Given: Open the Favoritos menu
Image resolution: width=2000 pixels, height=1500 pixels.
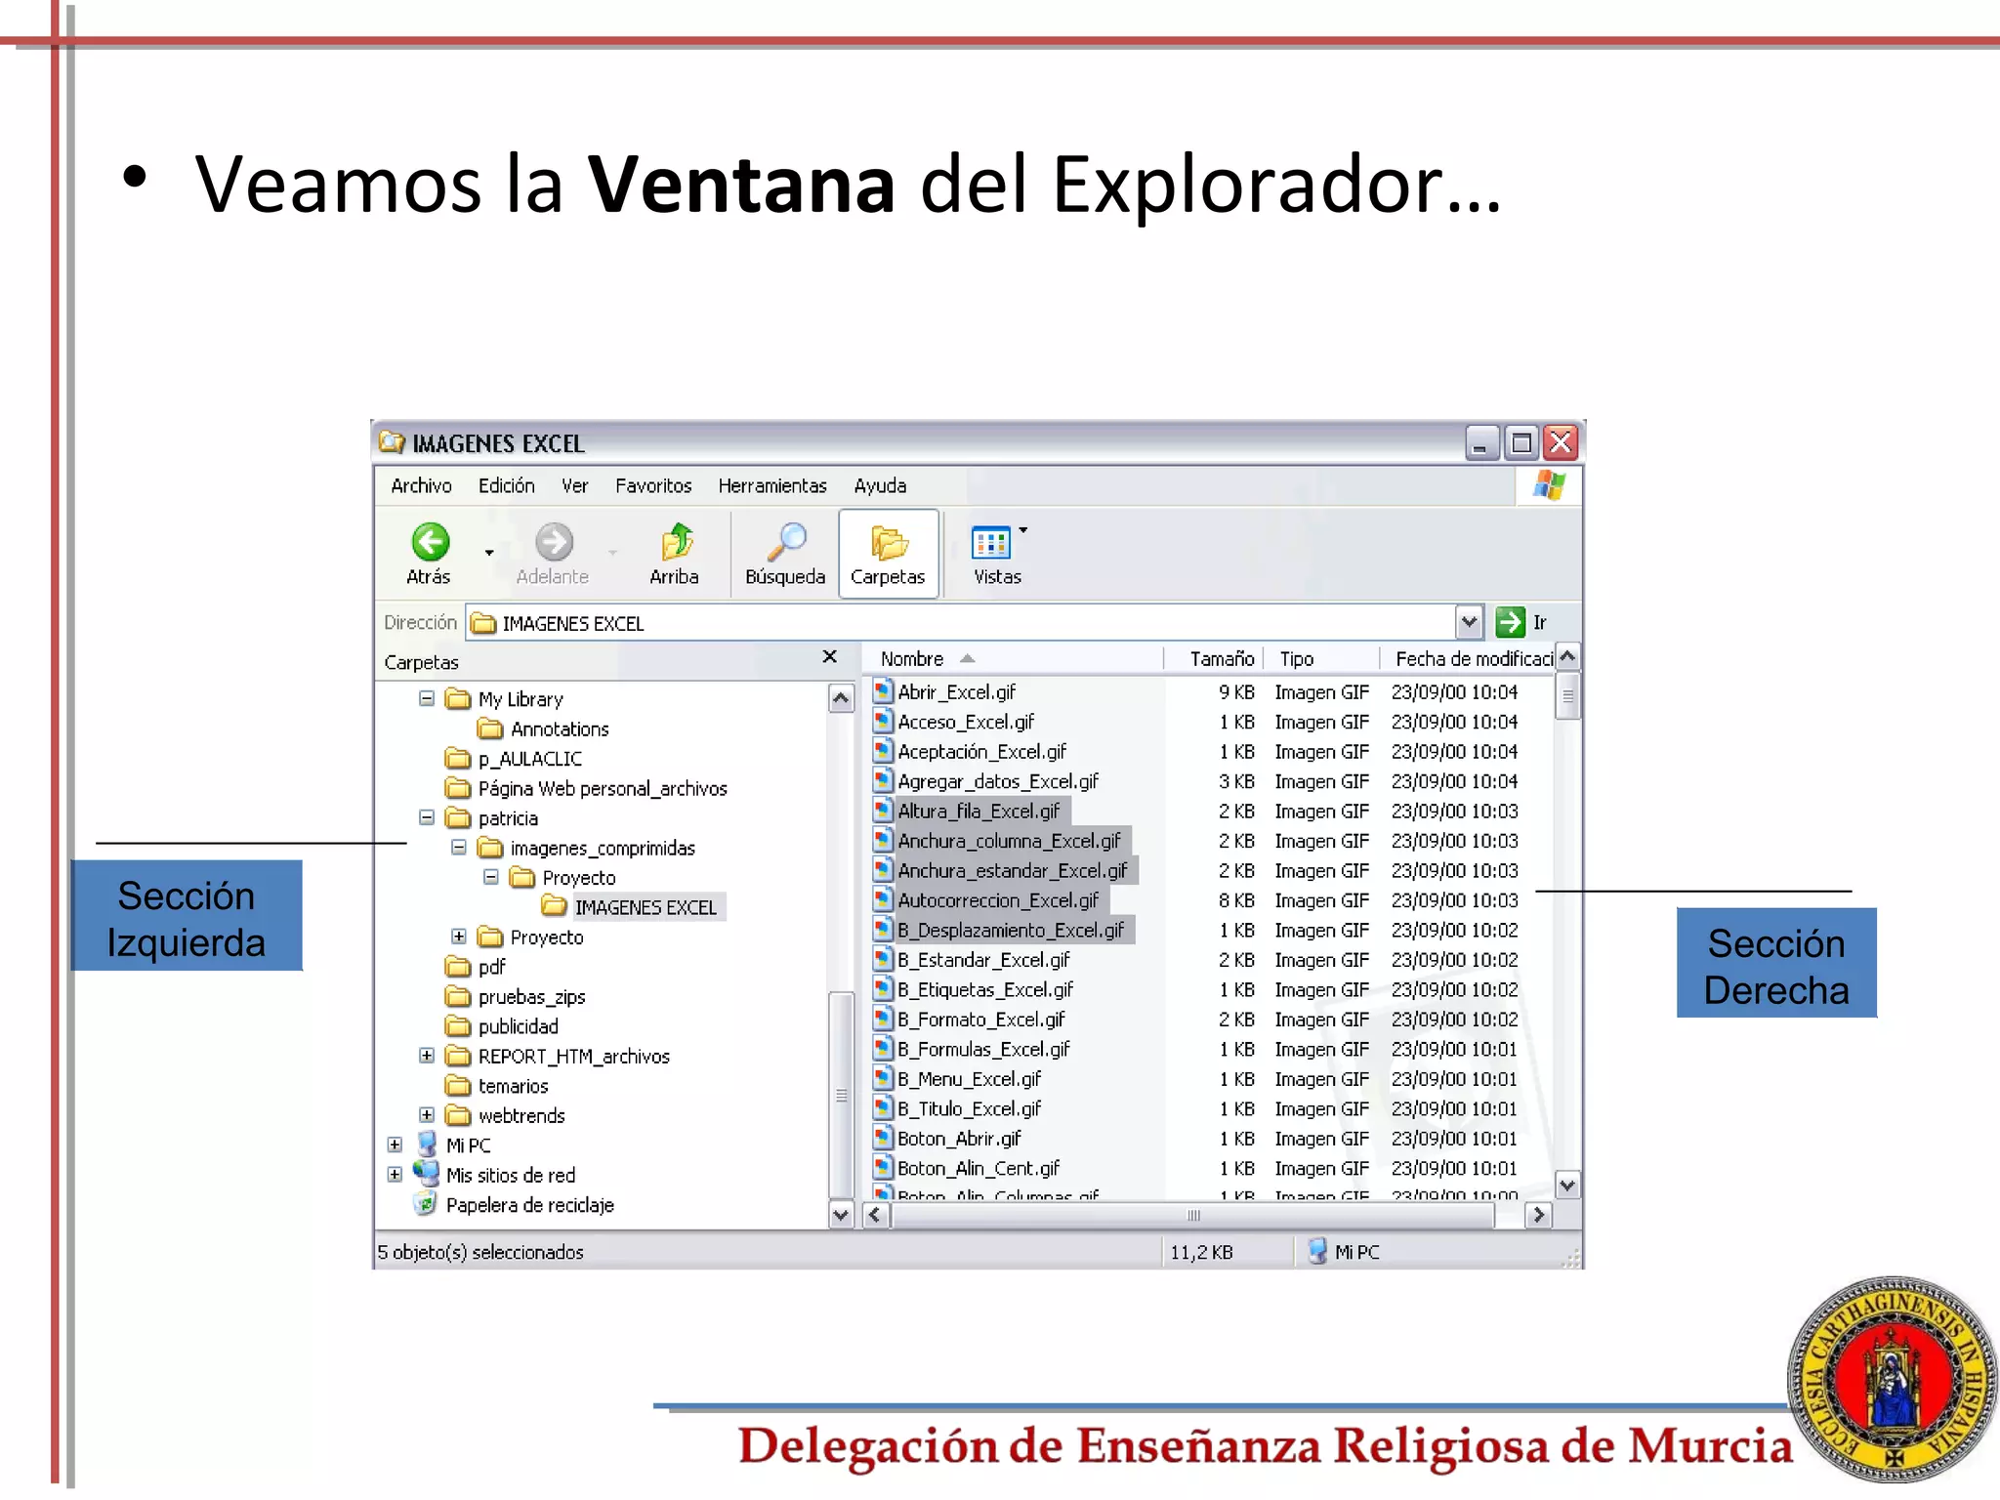Looking at the screenshot, I should point(653,485).
